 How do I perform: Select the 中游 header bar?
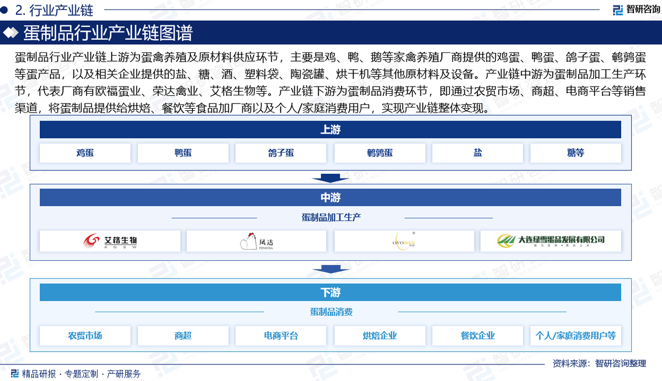coord(330,197)
